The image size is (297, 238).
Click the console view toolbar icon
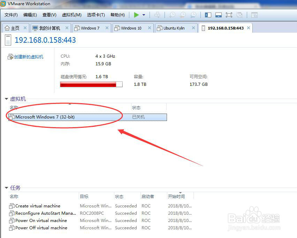254,15
